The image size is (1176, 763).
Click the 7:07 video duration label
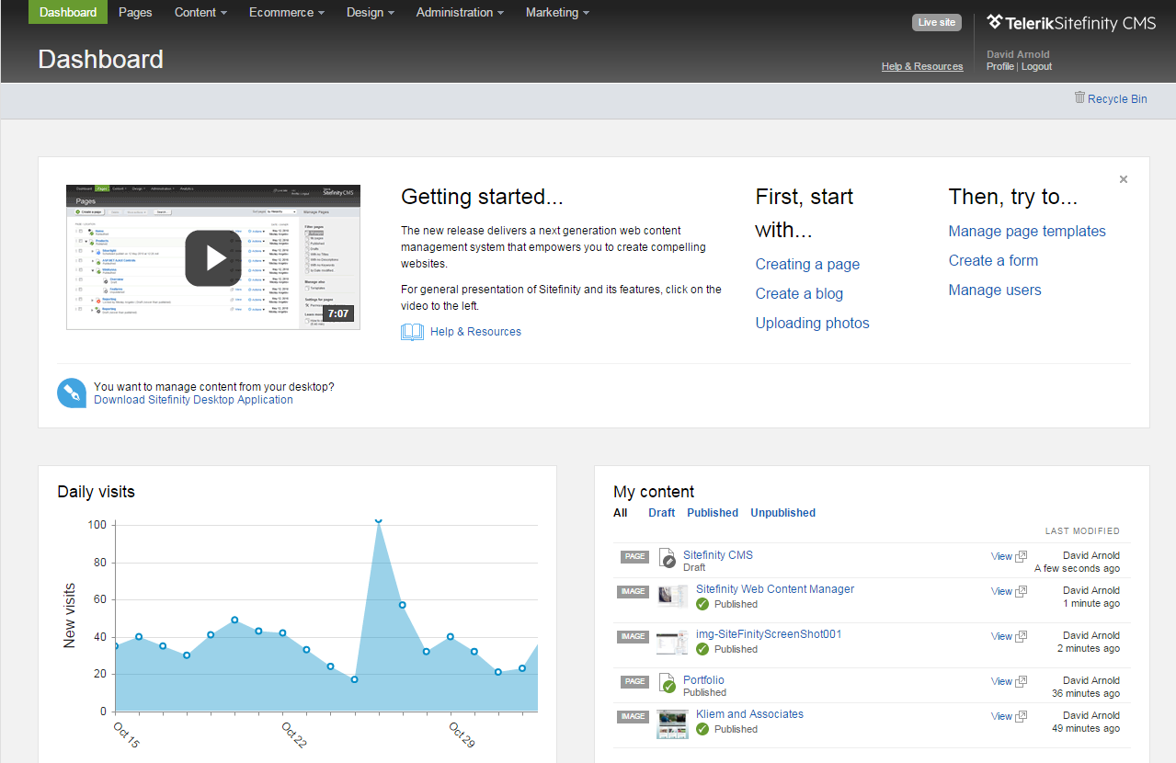pyautogui.click(x=338, y=313)
